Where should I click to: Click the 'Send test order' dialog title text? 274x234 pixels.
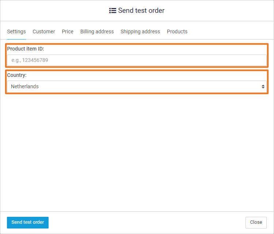pos(141,11)
